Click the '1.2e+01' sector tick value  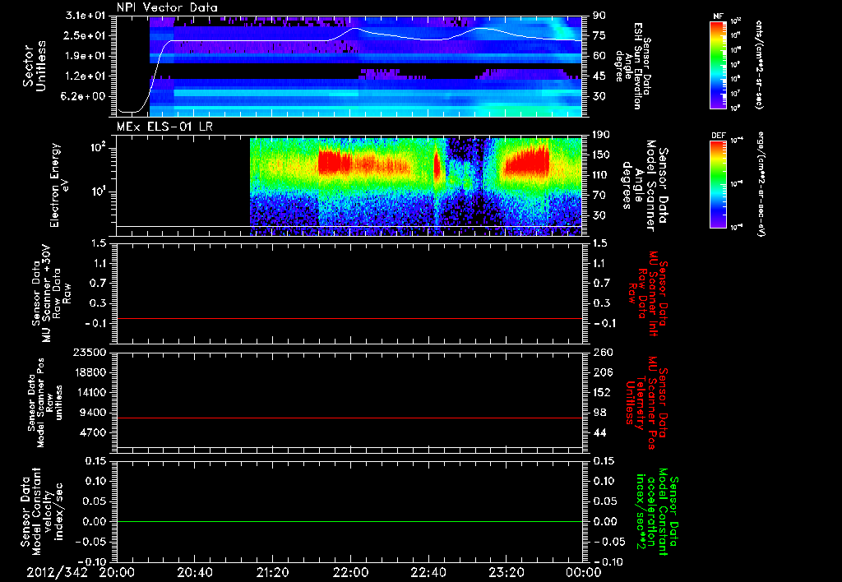coord(86,76)
